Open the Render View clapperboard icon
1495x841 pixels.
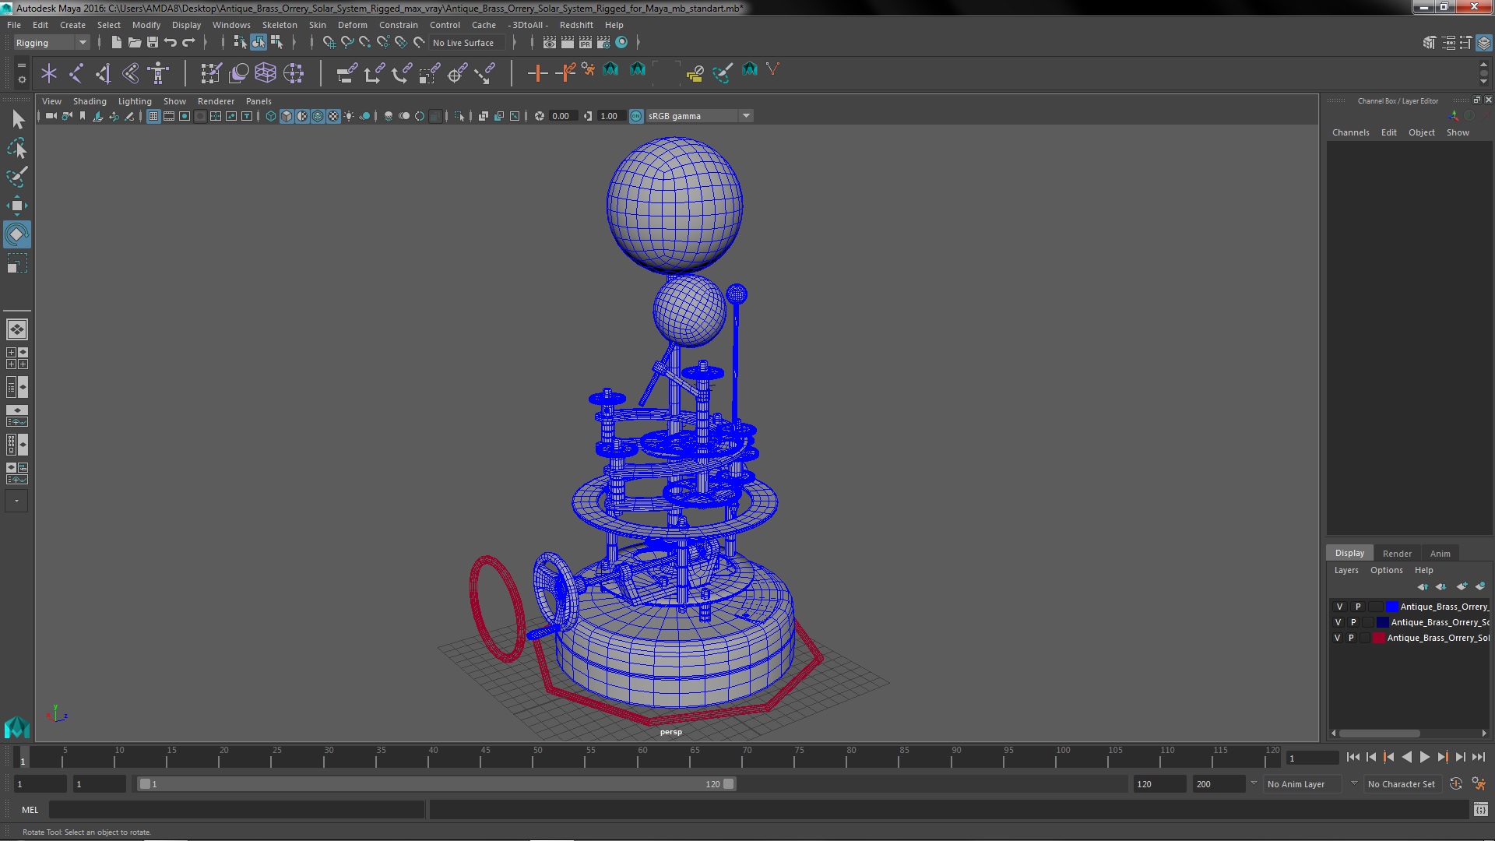(x=550, y=43)
